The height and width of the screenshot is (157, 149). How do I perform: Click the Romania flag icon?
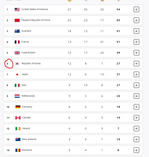[x=18, y=150]
